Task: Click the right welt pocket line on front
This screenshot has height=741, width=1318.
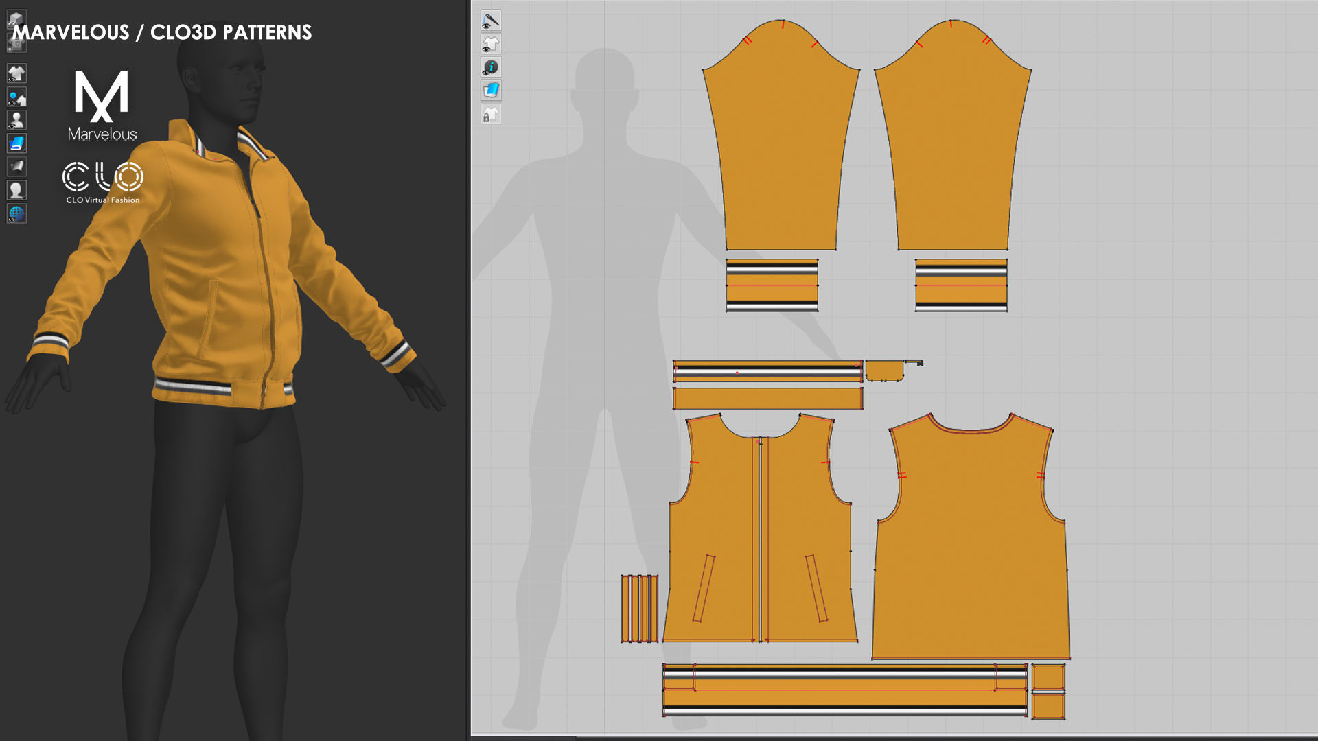Action: (x=816, y=589)
